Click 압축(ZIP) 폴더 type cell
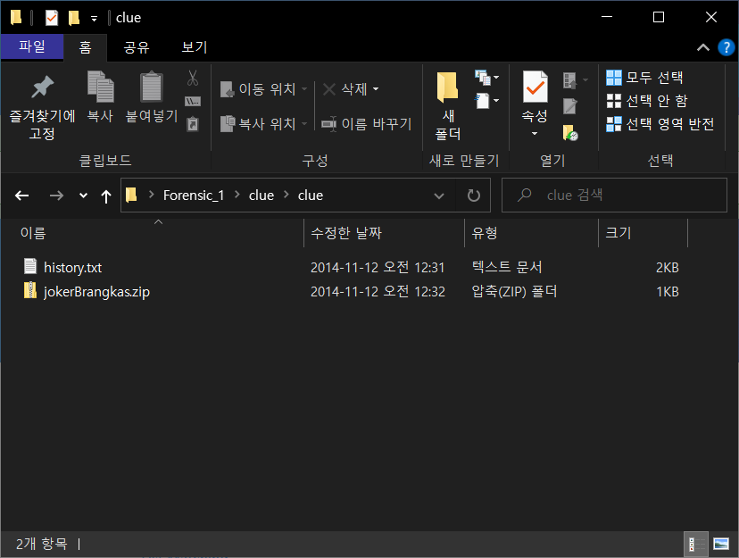 514,291
